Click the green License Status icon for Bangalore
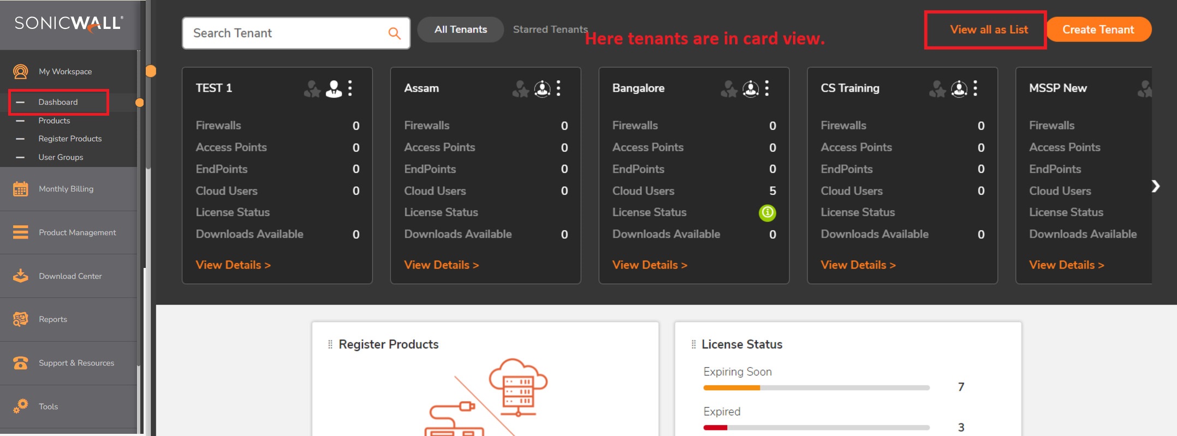This screenshot has width=1177, height=436. point(767,212)
